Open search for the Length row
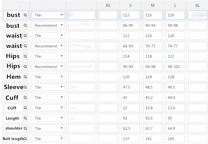Image resolution: width=208 pixels, height=144 pixels. pyautogui.click(x=25, y=118)
